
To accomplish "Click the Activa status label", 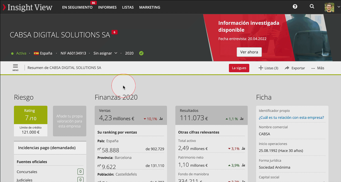I will pyautogui.click(x=21, y=53).
